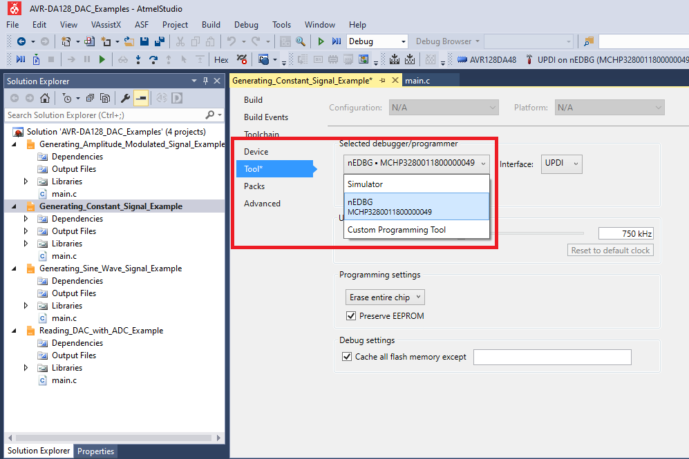This screenshot has height=459, width=689.
Task: Click the Find in Files magnifier icon
Action: [x=301, y=41]
